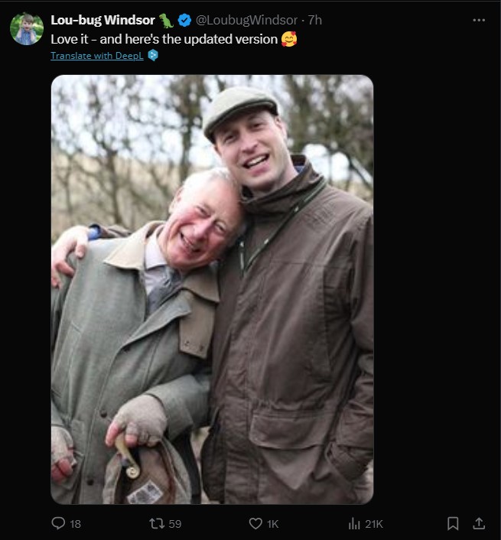Open the 7h timestamp link

coord(315,20)
